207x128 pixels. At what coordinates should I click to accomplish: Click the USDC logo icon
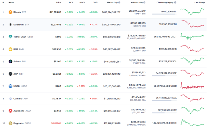[10, 86]
